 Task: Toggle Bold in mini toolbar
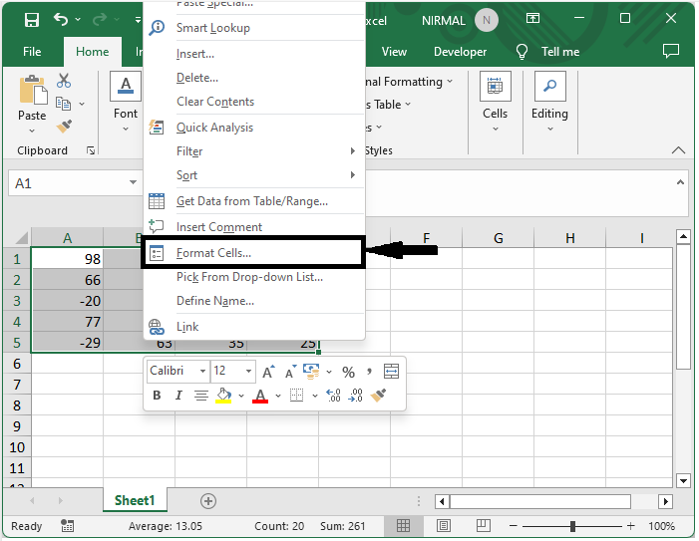tap(157, 396)
